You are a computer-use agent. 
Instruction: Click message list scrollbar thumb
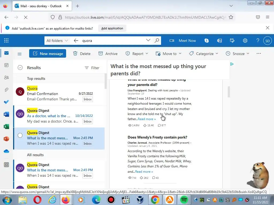(x=105, y=81)
